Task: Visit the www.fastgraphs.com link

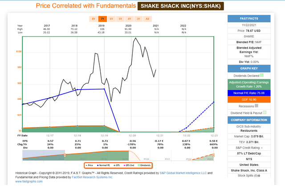Action: [x=29, y=181]
